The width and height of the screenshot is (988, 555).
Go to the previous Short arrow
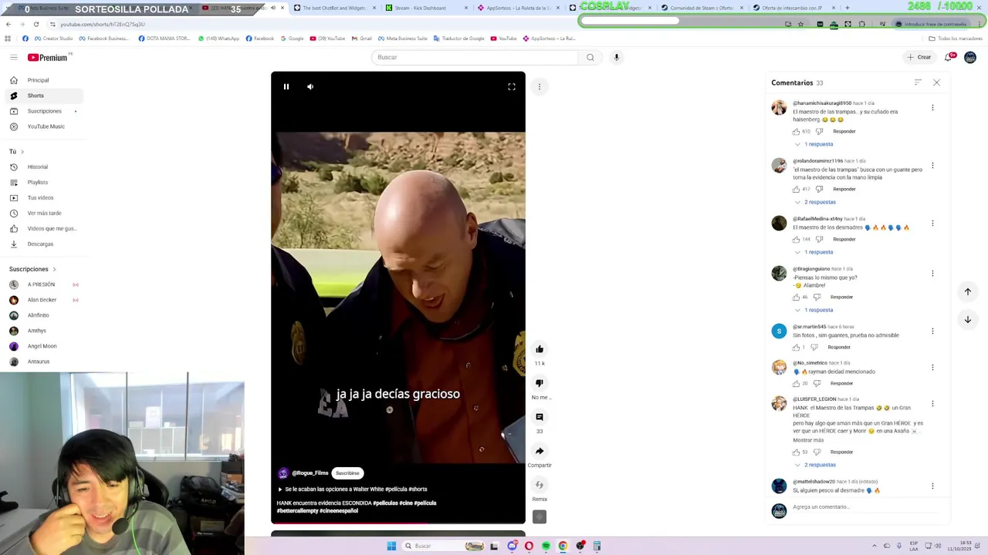coord(968,291)
